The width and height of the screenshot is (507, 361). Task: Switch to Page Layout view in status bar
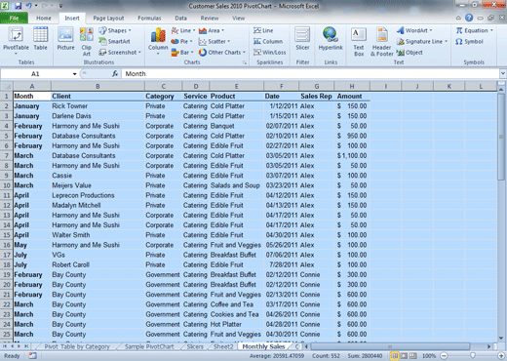tap(404, 356)
